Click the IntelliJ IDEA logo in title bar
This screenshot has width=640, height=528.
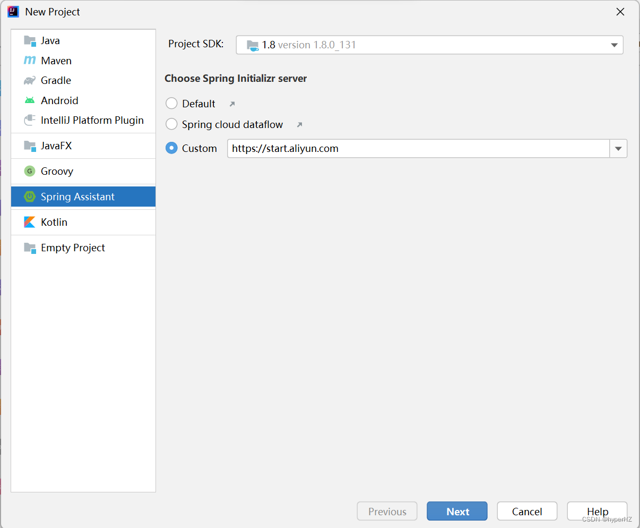pos(13,12)
